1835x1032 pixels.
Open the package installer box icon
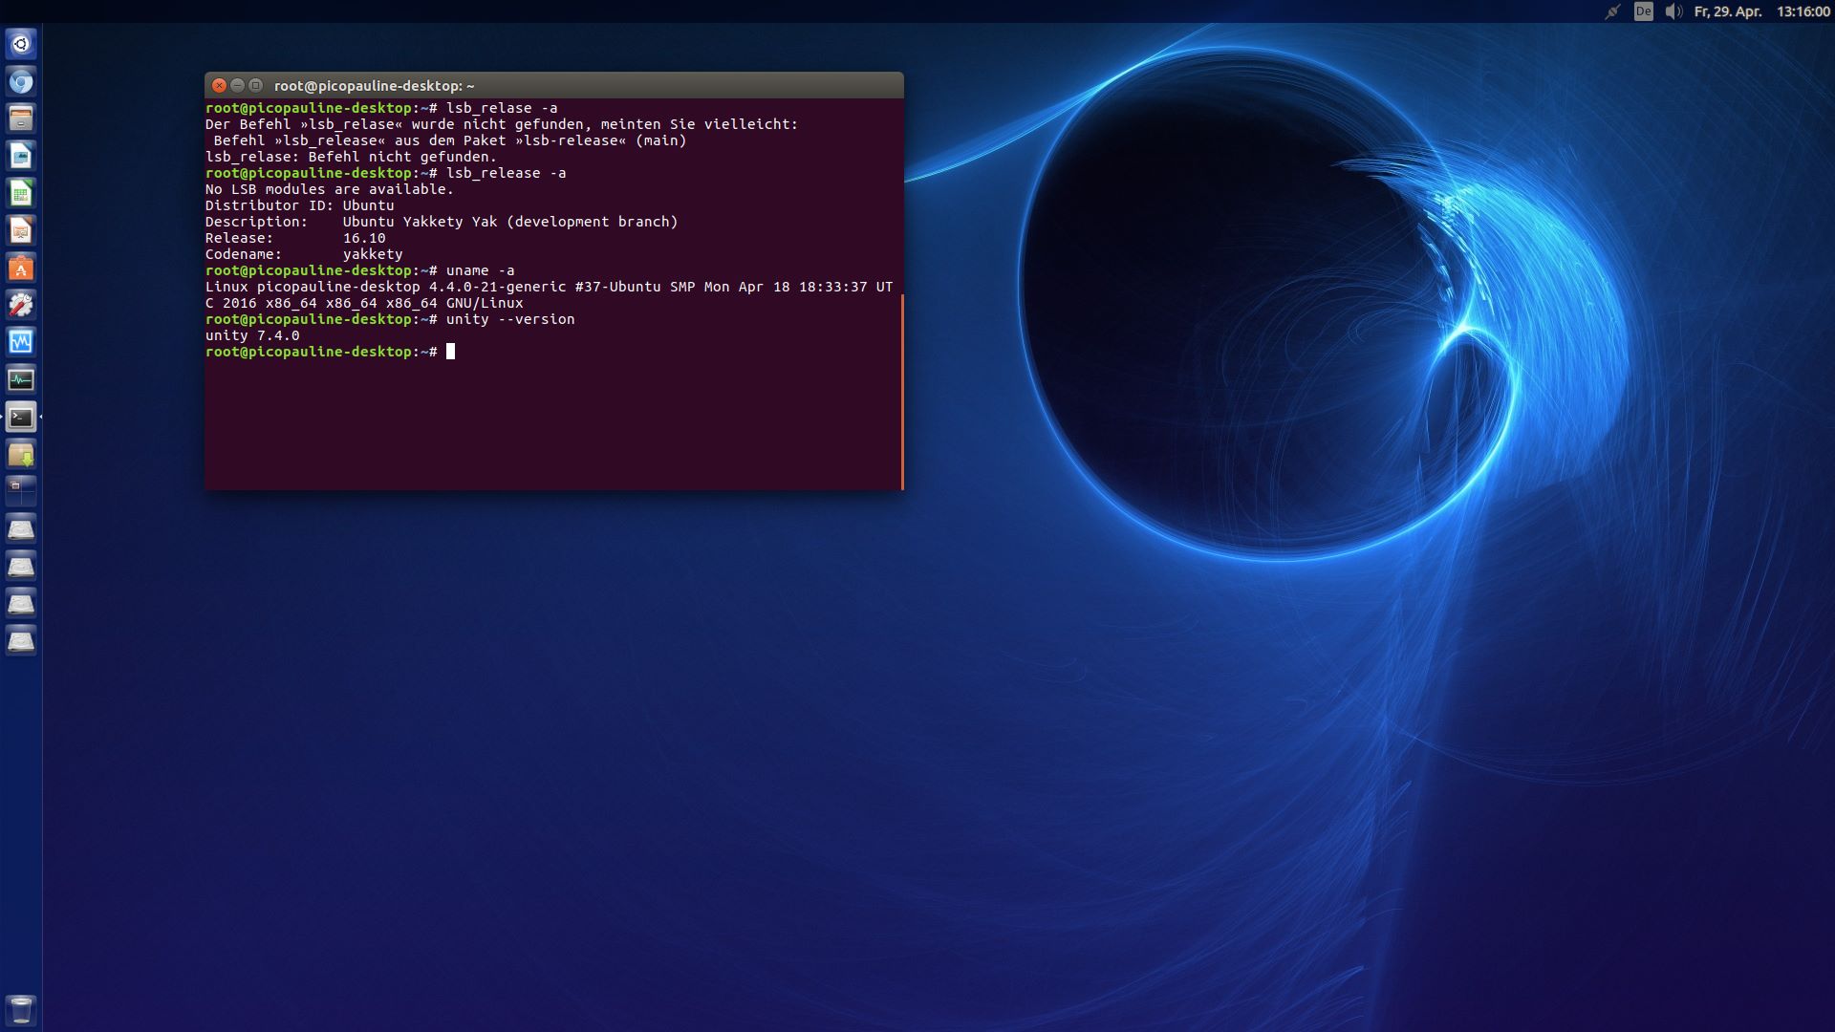click(21, 454)
